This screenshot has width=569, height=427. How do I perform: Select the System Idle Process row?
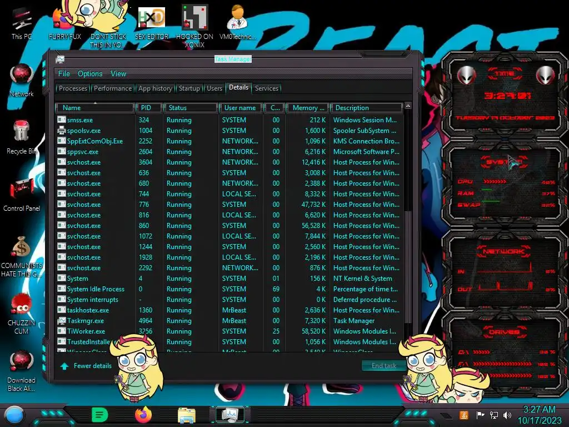click(229, 289)
